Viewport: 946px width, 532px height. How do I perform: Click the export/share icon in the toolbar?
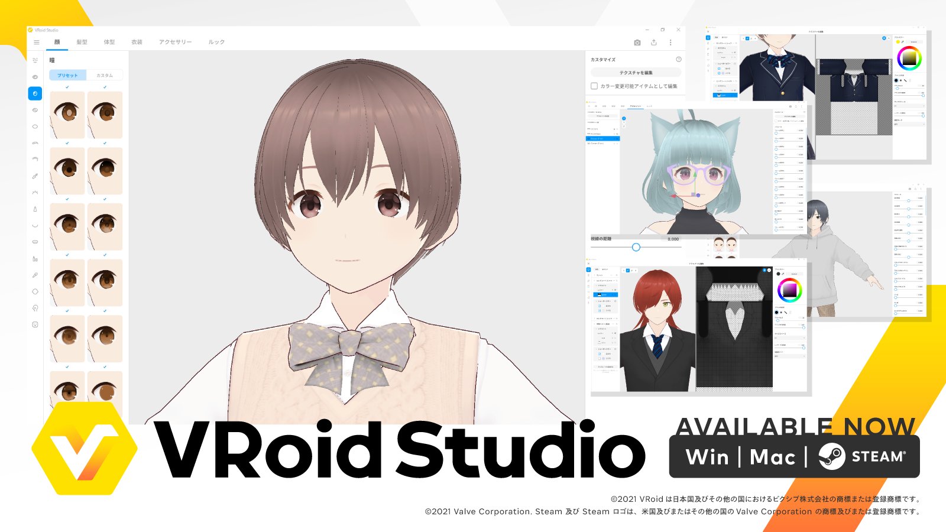coord(655,42)
